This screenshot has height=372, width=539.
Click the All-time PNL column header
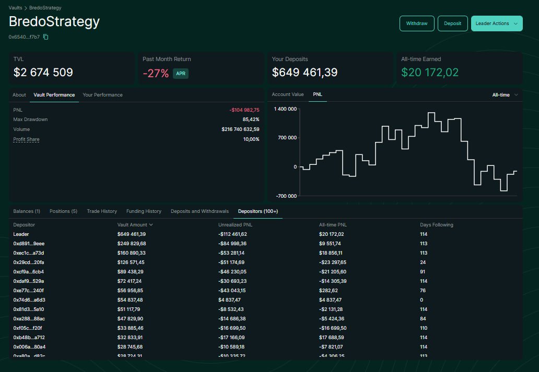tap(333, 225)
